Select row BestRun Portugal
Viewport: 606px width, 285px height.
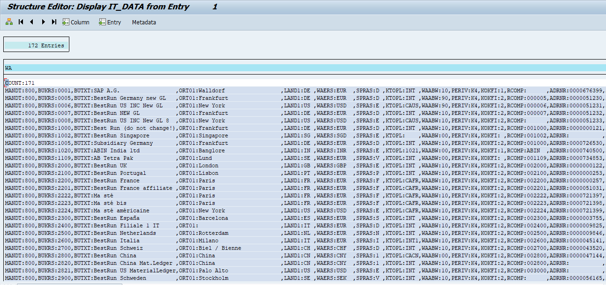pyautogui.click(x=305, y=173)
